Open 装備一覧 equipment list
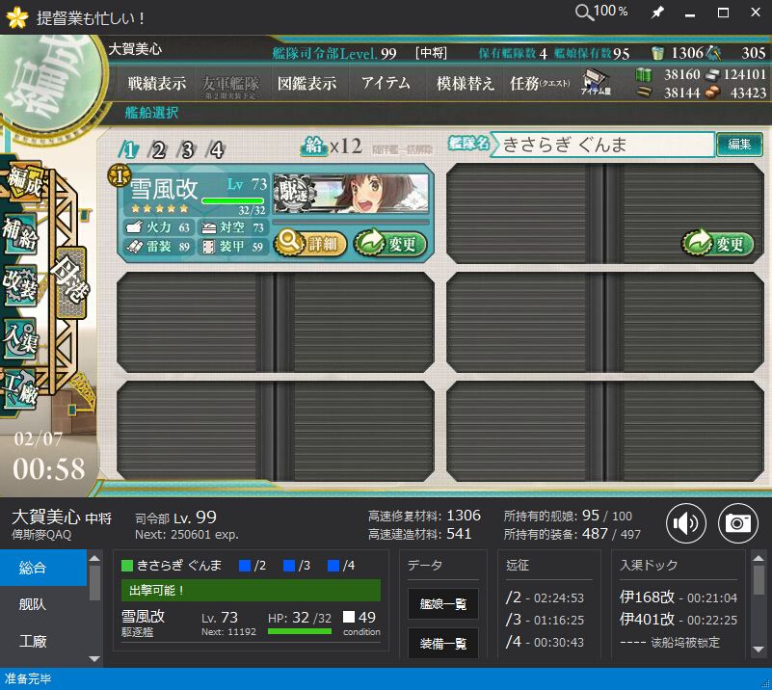The width and height of the screenshot is (772, 690). coord(442,643)
